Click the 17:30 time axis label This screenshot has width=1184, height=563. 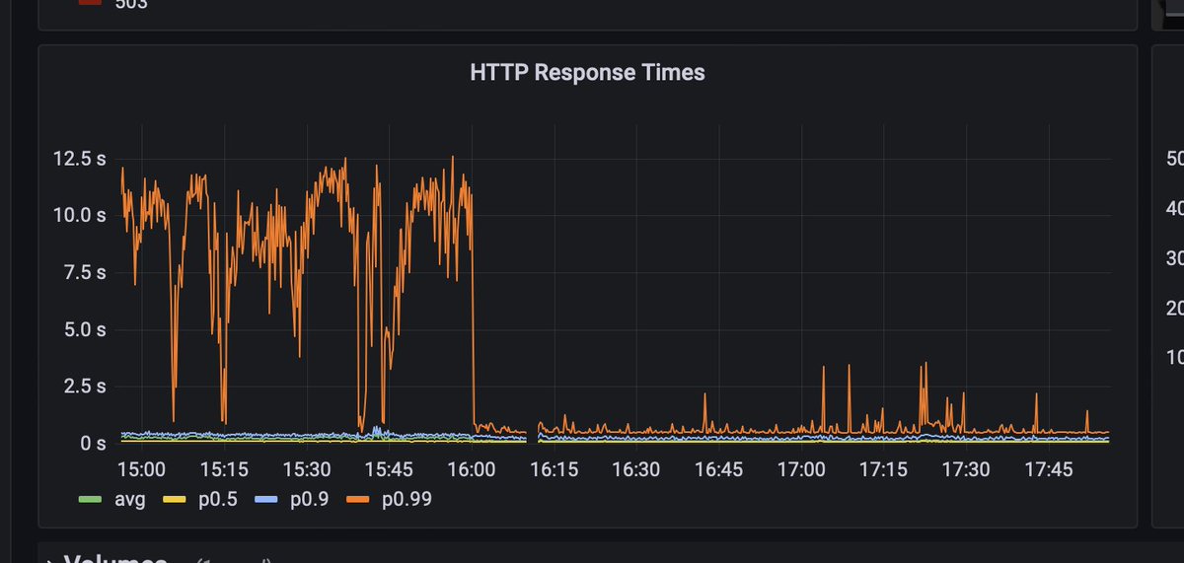(x=966, y=470)
